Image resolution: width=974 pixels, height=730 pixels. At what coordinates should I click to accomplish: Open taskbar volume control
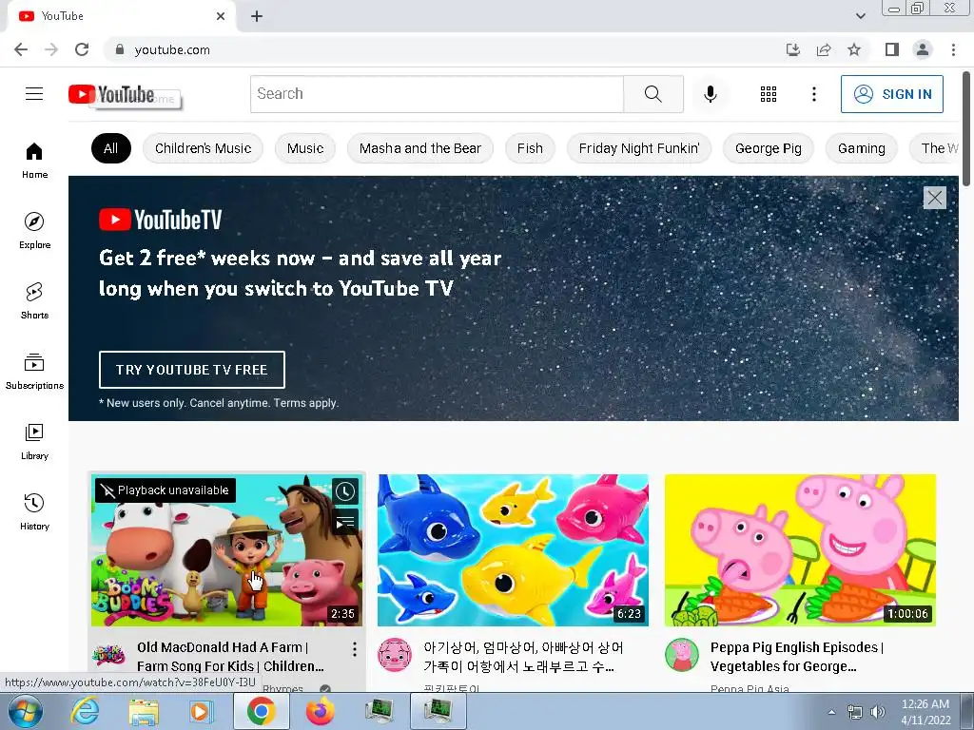coord(877,712)
